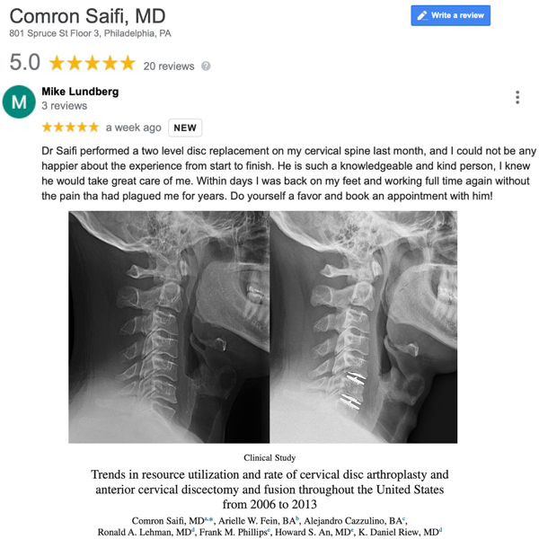Open the pre-surgery X-ray image on left
This screenshot has height=539, width=539.
[x=169, y=327]
